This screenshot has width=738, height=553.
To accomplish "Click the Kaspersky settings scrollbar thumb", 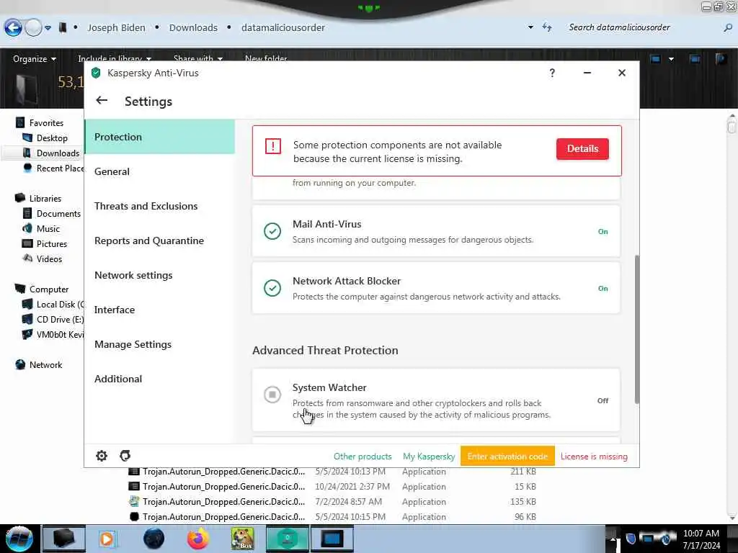I will click(x=637, y=329).
